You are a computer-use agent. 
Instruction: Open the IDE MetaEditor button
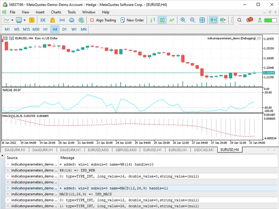(x=43, y=20)
